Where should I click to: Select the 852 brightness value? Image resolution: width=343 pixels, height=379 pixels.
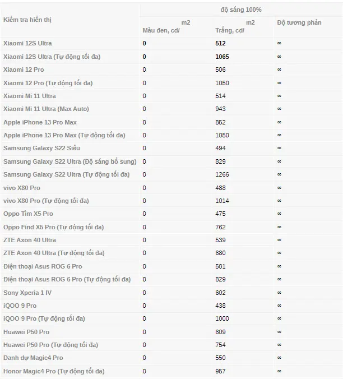(220, 122)
